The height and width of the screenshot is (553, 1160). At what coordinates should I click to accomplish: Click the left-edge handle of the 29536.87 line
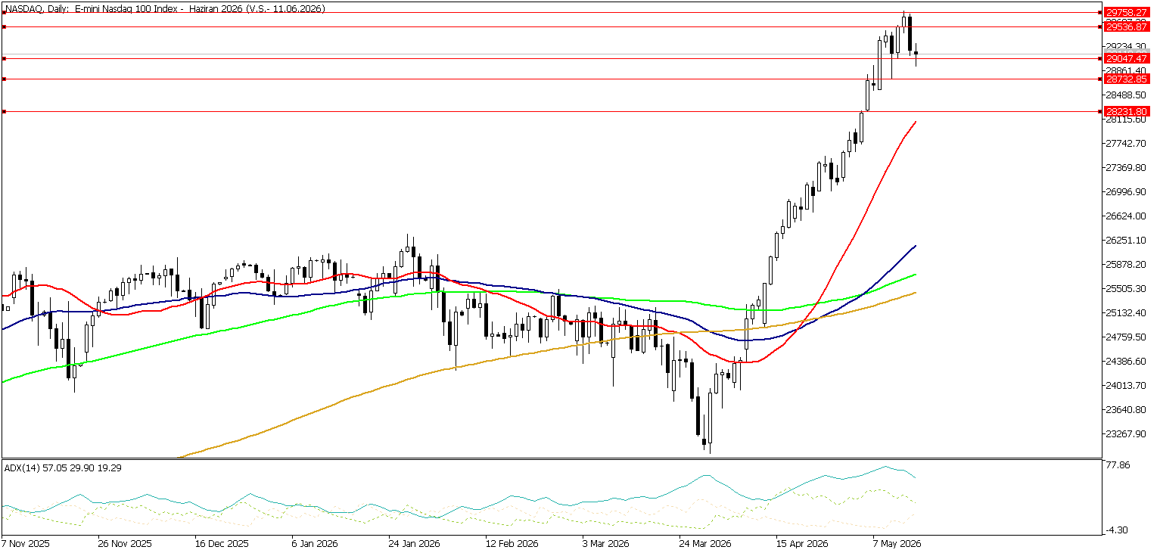coord(4,27)
